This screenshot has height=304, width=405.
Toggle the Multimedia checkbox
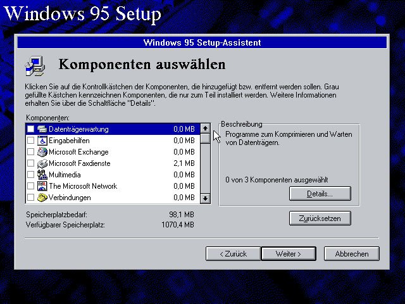(30, 175)
